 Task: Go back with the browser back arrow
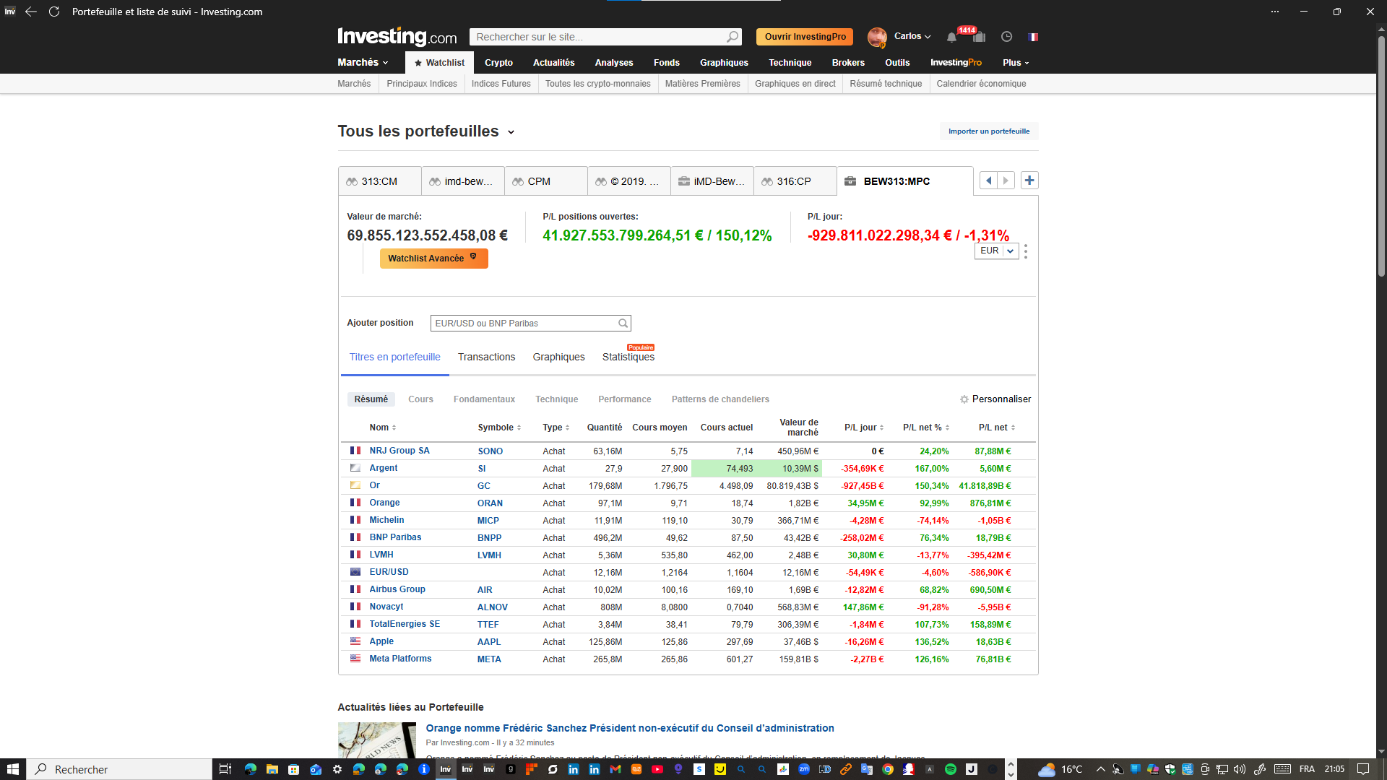coord(31,12)
